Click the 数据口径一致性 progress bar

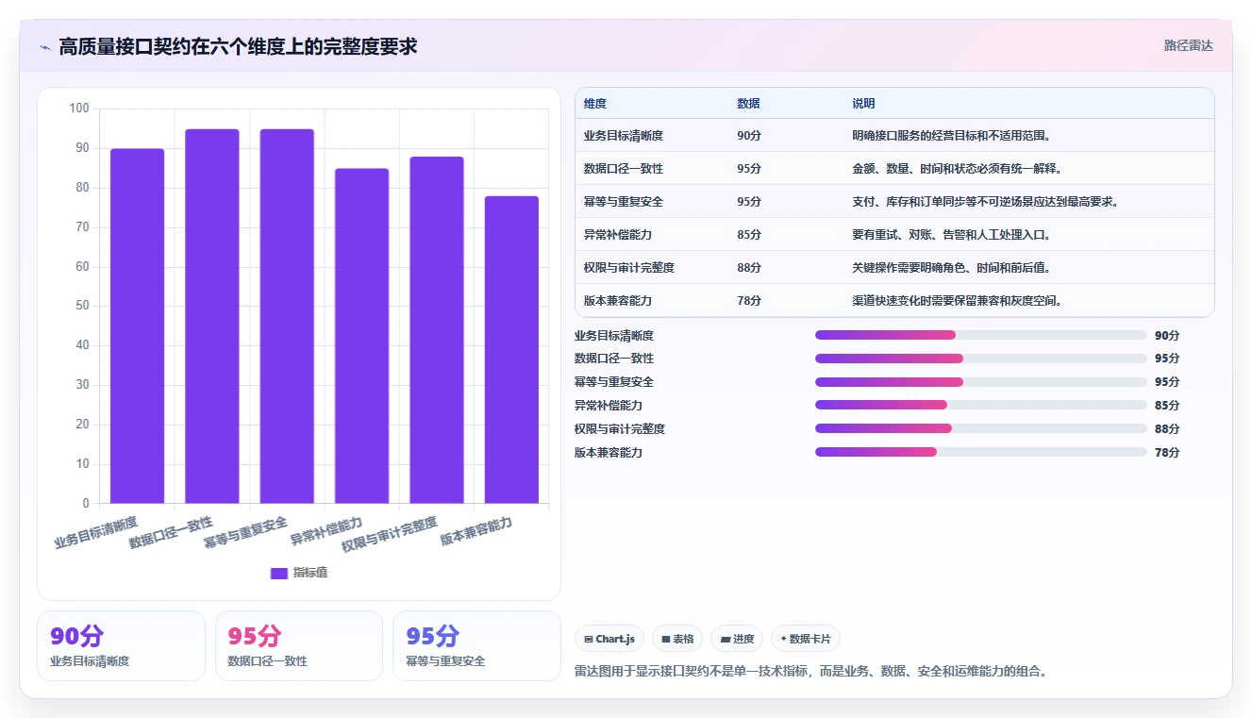coord(981,359)
